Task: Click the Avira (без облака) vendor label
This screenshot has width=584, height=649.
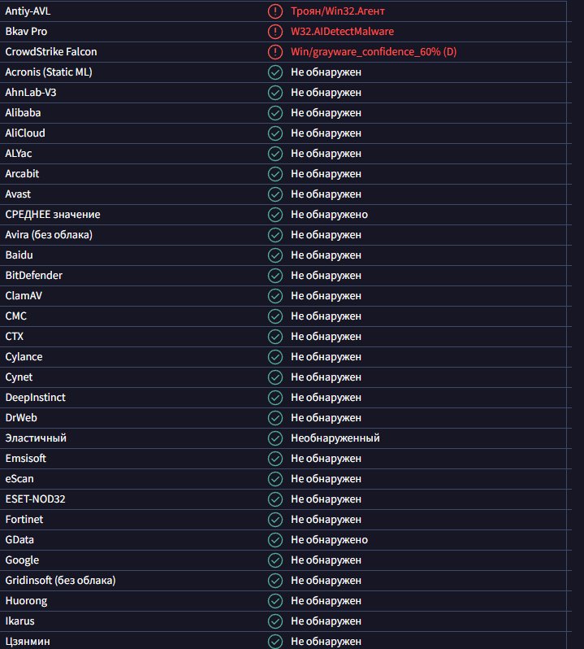Action: coord(49,235)
